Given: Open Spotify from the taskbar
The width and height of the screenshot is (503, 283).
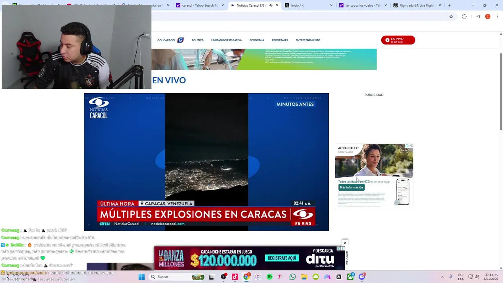Looking at the screenshot, I should pyautogui.click(x=270, y=277).
